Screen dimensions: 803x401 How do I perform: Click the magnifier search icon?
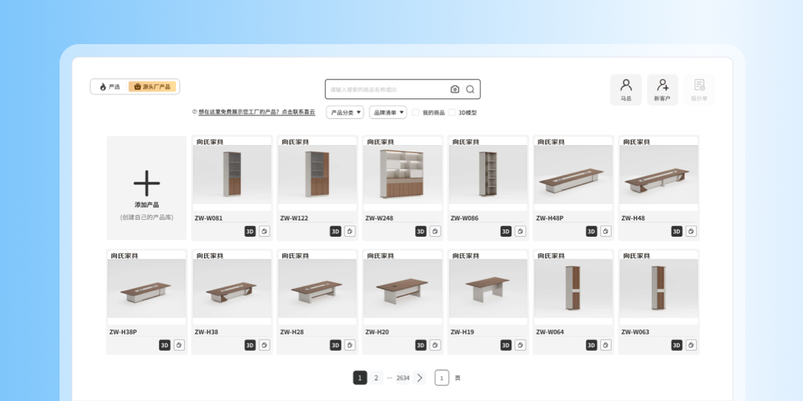470,89
